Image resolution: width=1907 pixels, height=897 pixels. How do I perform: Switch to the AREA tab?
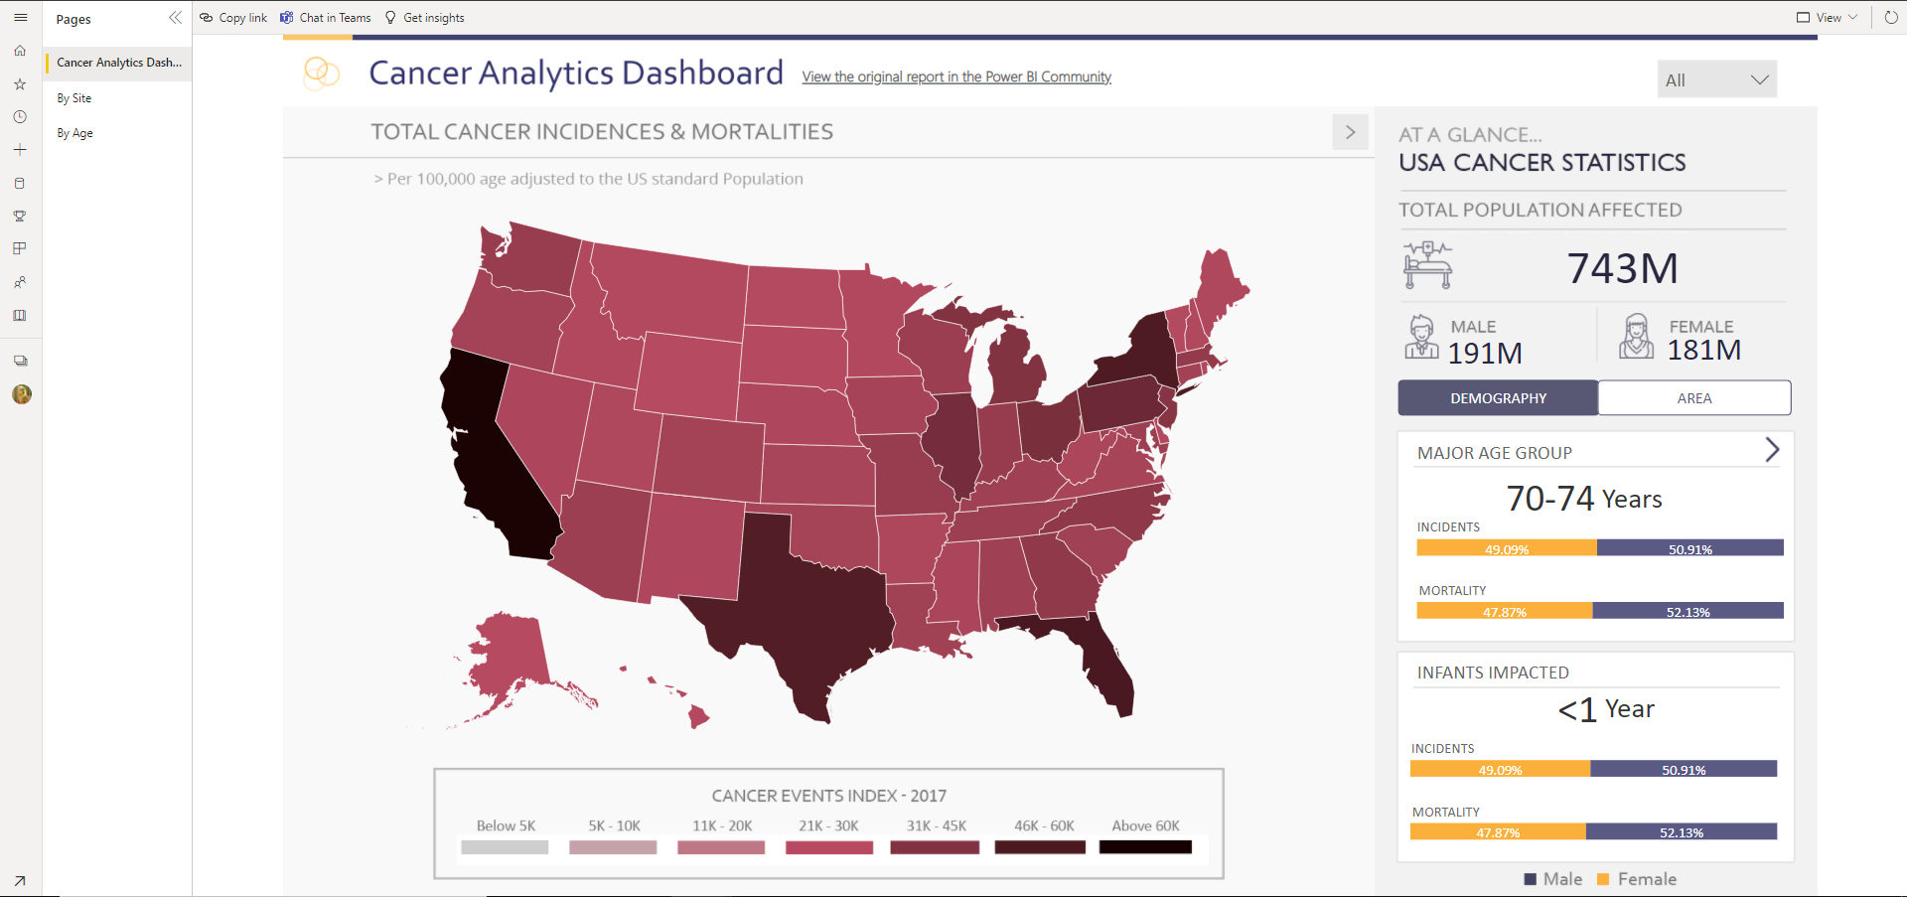[1693, 397]
